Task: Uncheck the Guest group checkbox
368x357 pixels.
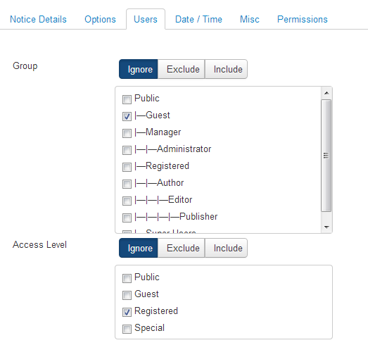Action: 127,116
